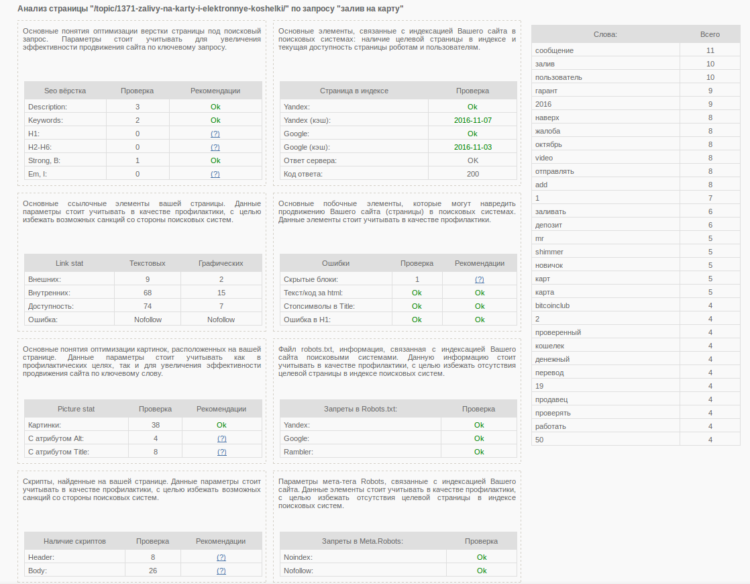Viewport: 750px width, 584px height.
Task: Select the word 'заливать' row
Action: (636, 211)
